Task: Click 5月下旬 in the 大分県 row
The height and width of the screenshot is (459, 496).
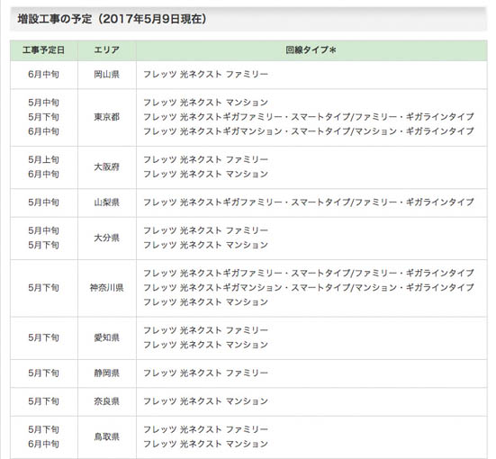Action: coord(43,245)
